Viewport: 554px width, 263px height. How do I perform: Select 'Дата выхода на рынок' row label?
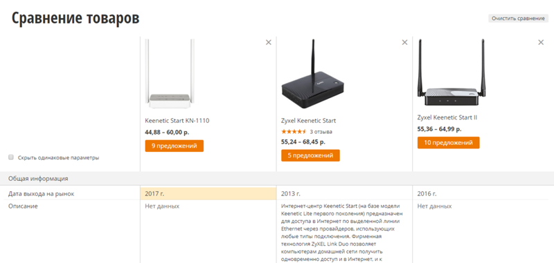pos(42,194)
